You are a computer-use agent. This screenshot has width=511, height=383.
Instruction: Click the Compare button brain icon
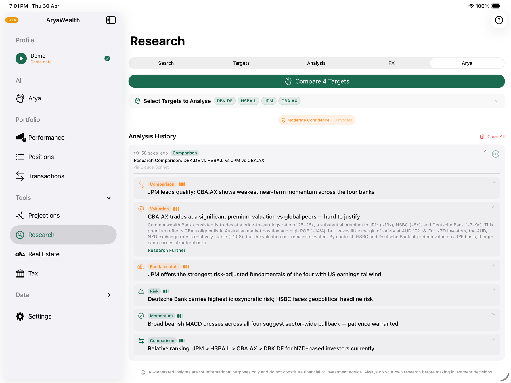pyautogui.click(x=288, y=81)
